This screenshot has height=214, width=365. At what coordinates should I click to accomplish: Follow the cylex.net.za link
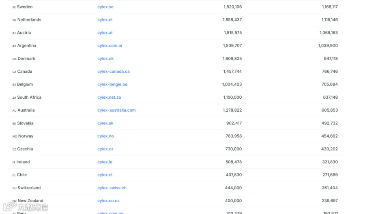click(x=109, y=97)
